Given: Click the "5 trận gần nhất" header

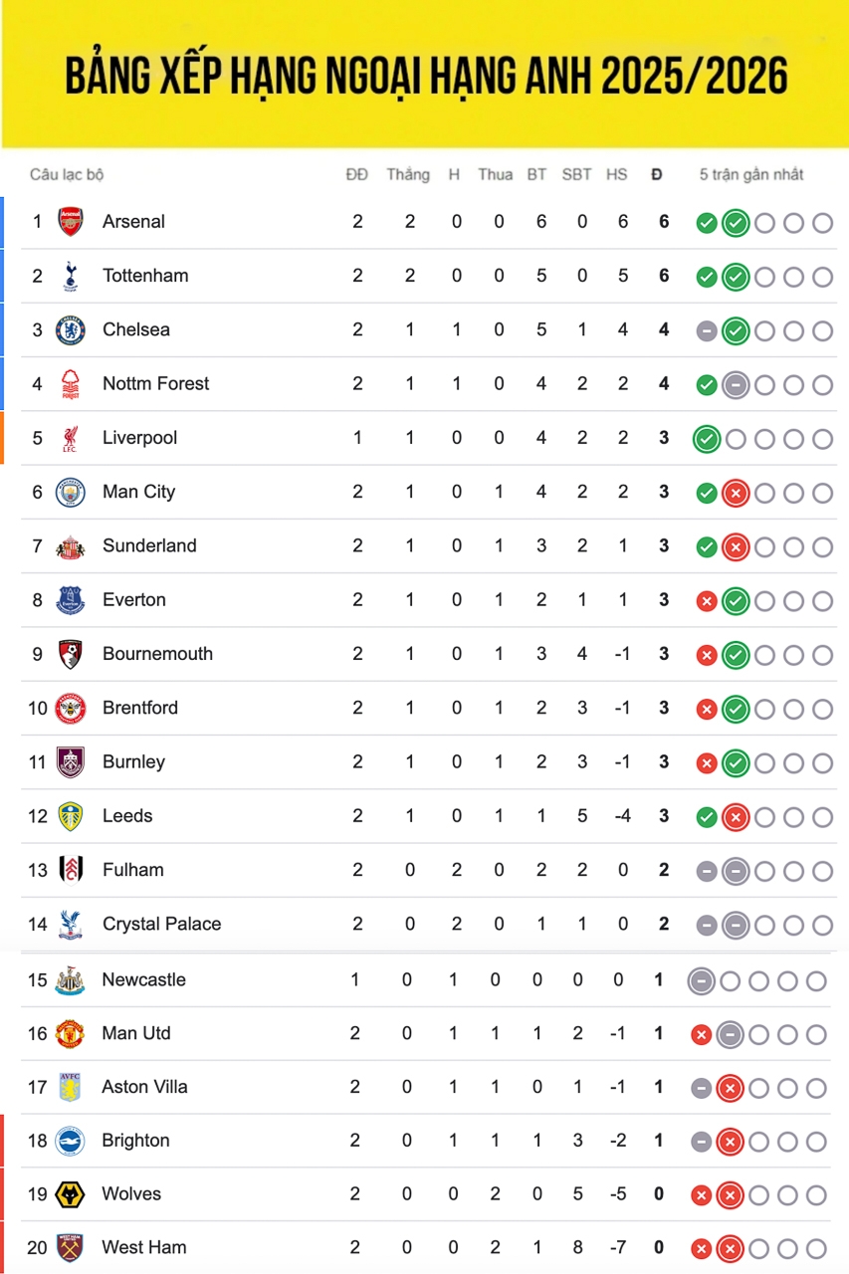Looking at the screenshot, I should click(750, 174).
